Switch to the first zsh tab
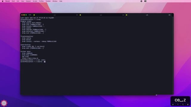This screenshot has width=191, height=107. (x=55, y=15)
